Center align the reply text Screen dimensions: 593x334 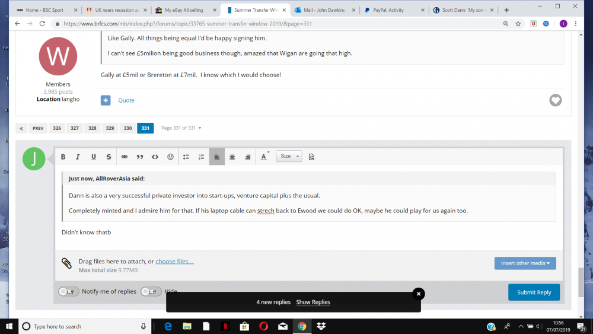pos(232,157)
